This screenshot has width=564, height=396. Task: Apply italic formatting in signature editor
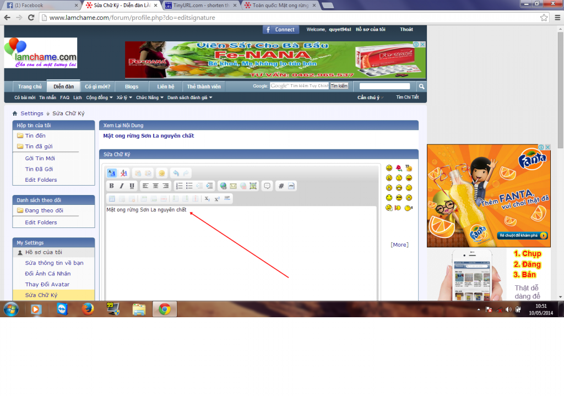coord(122,186)
